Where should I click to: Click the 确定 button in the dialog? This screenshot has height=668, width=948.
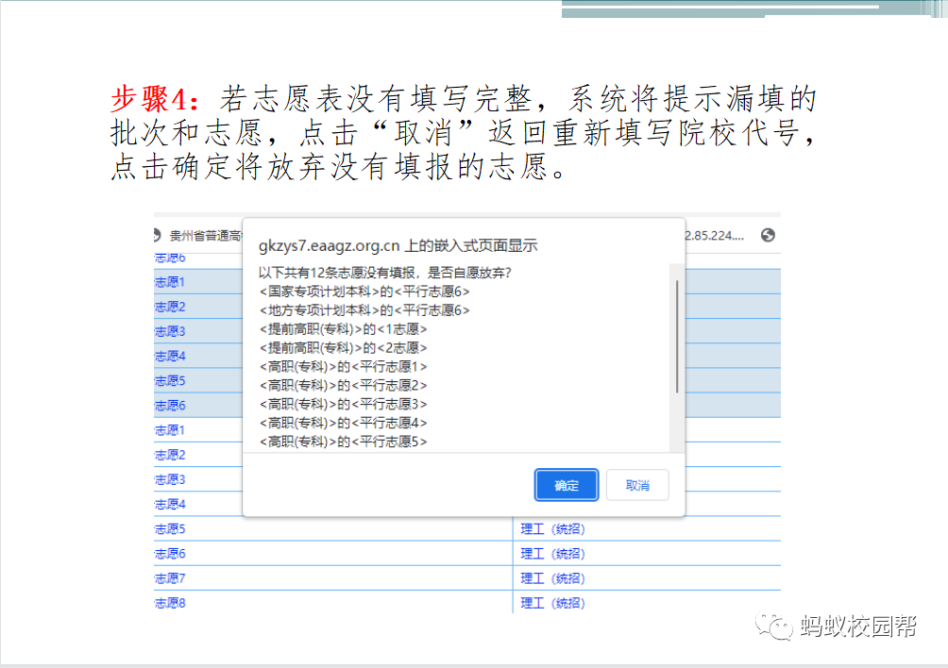[567, 485]
